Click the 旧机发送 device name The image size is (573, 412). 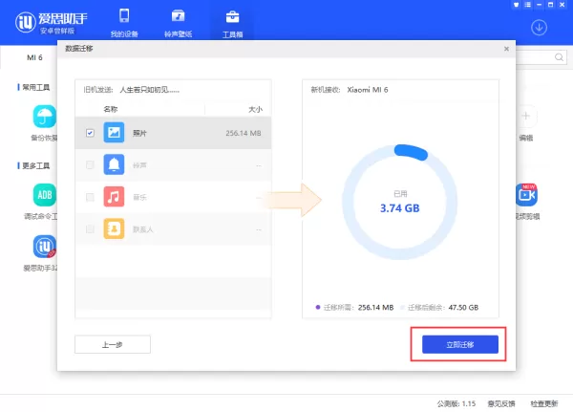(150, 90)
